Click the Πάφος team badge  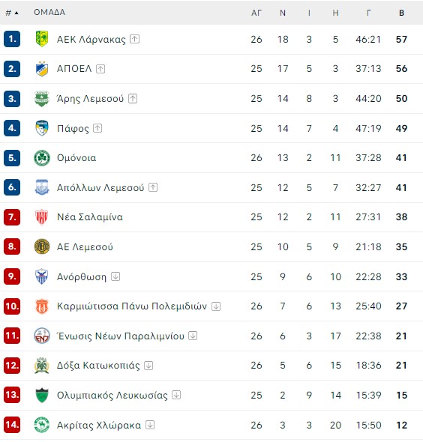point(42,128)
